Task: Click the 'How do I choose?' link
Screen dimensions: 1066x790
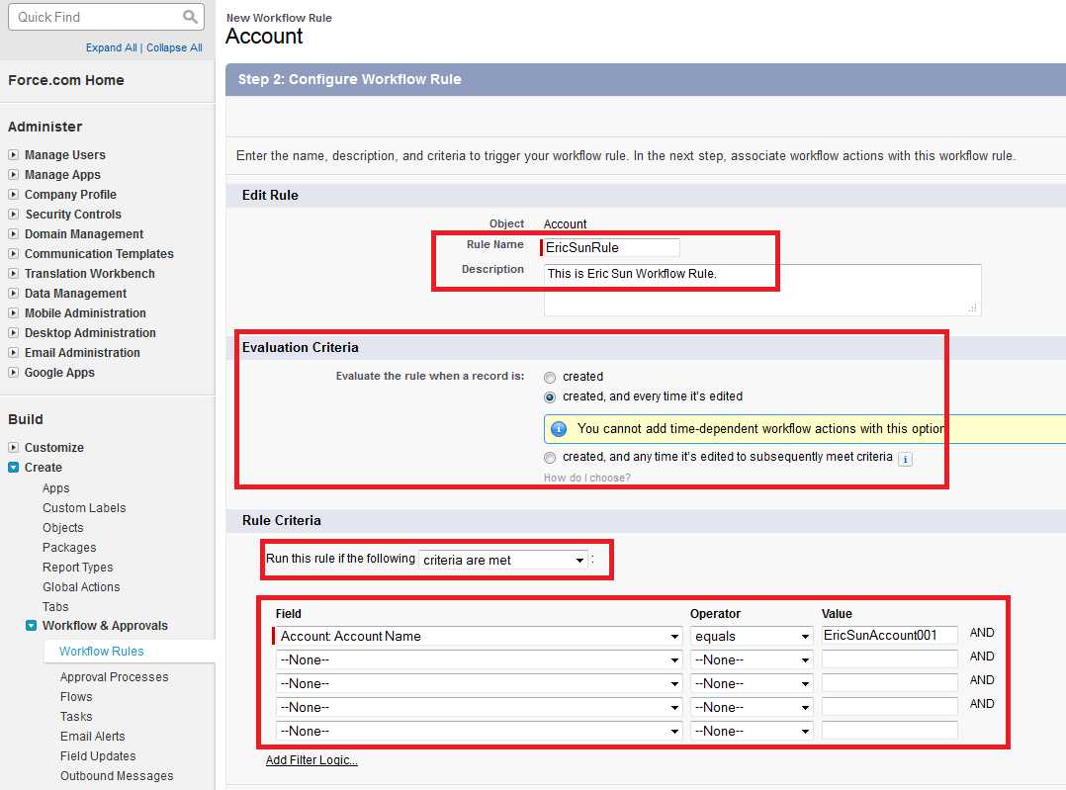Action: coord(586,478)
